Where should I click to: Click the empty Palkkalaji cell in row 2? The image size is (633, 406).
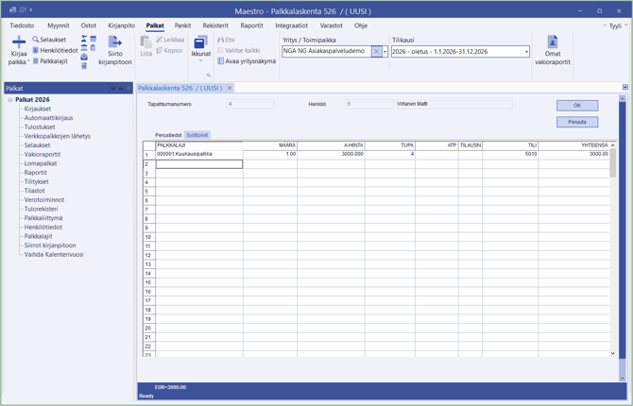click(x=198, y=164)
